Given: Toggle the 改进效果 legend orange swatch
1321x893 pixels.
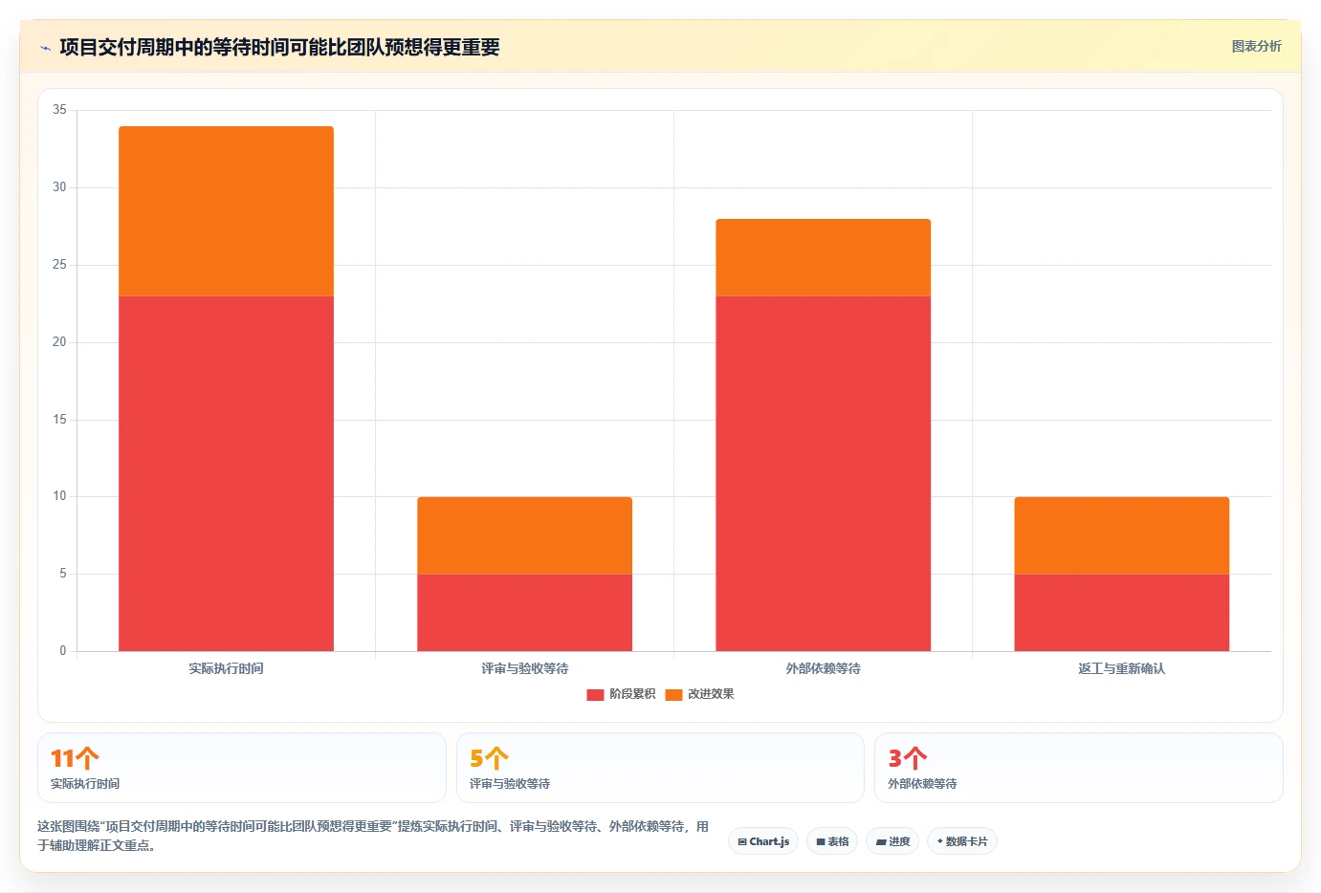Looking at the screenshot, I should (x=673, y=694).
